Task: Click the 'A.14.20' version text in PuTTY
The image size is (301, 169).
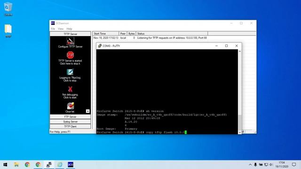Action: click(x=131, y=122)
